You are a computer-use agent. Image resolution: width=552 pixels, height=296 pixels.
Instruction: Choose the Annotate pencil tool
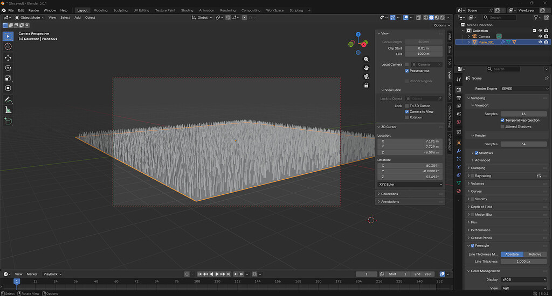pyautogui.click(x=8, y=100)
